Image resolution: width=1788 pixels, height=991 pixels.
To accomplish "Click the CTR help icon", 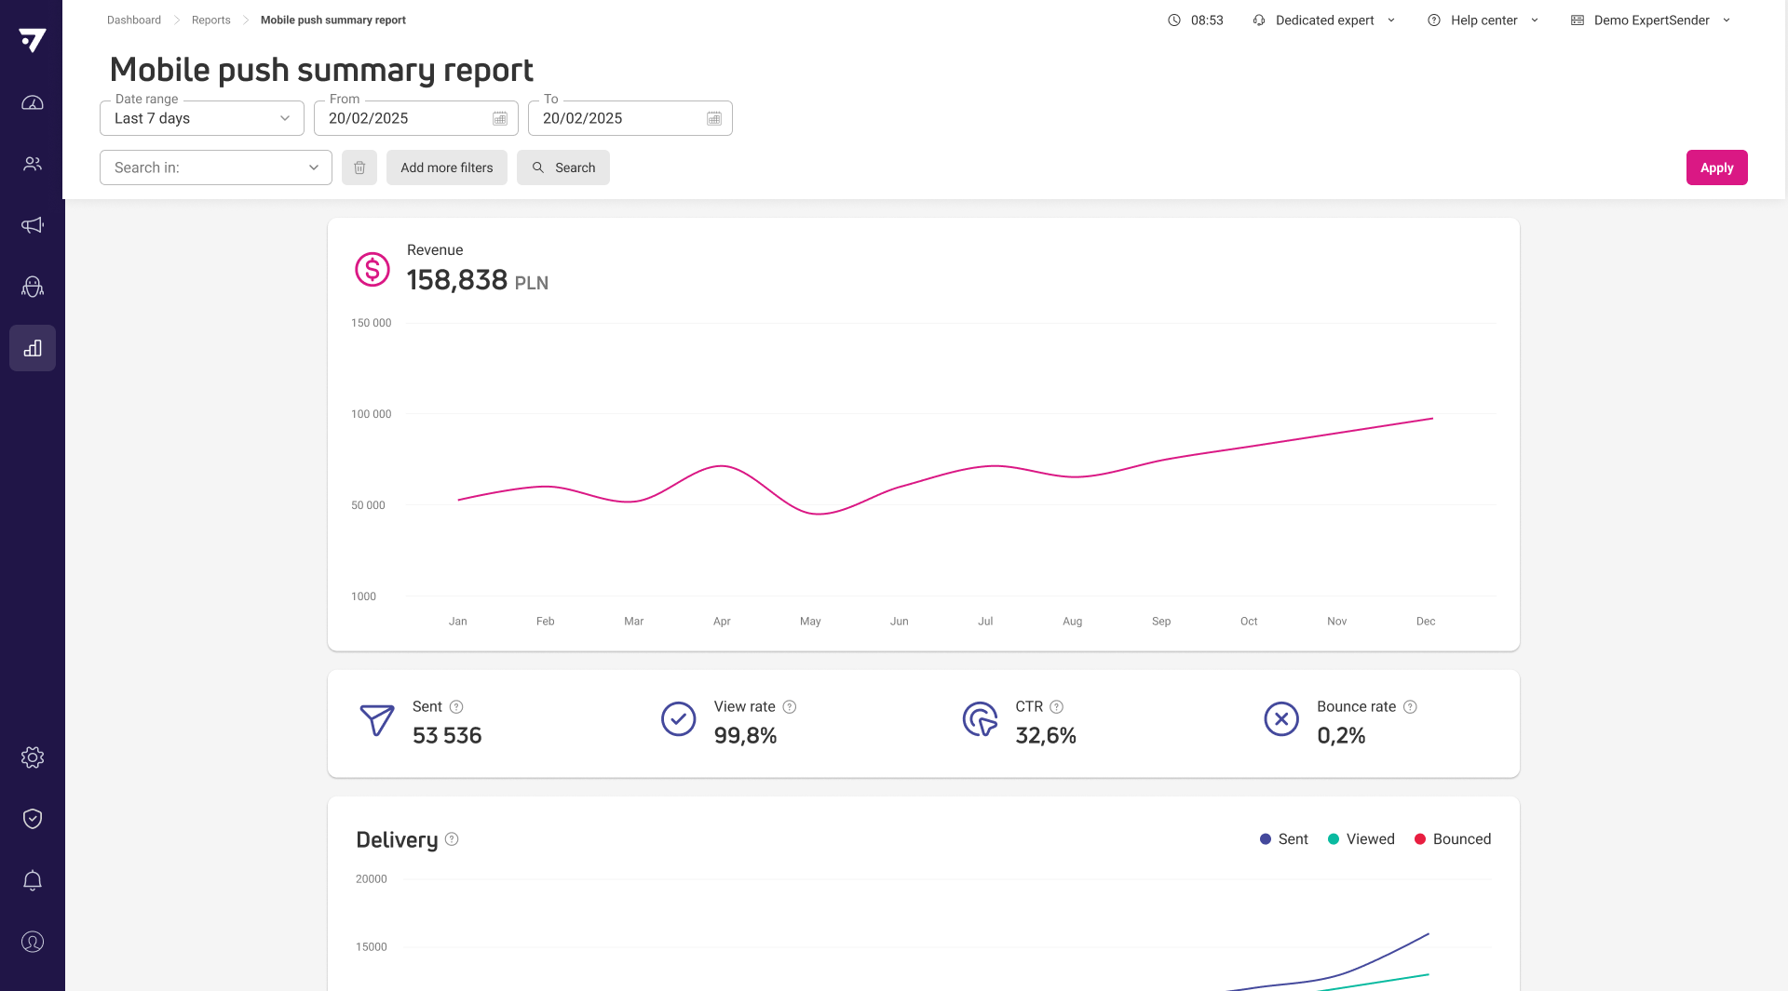I will pos(1057,707).
